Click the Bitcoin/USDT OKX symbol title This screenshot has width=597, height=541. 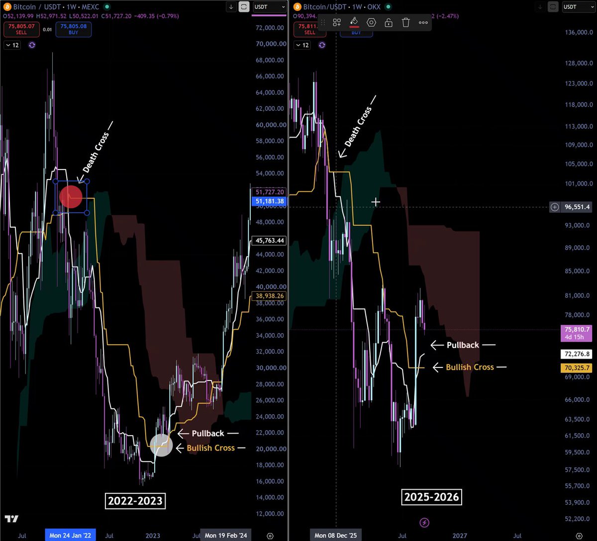pyautogui.click(x=341, y=7)
